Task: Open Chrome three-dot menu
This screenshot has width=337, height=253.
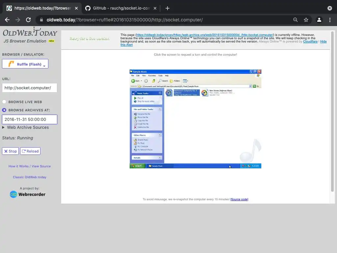Action: pyautogui.click(x=330, y=20)
